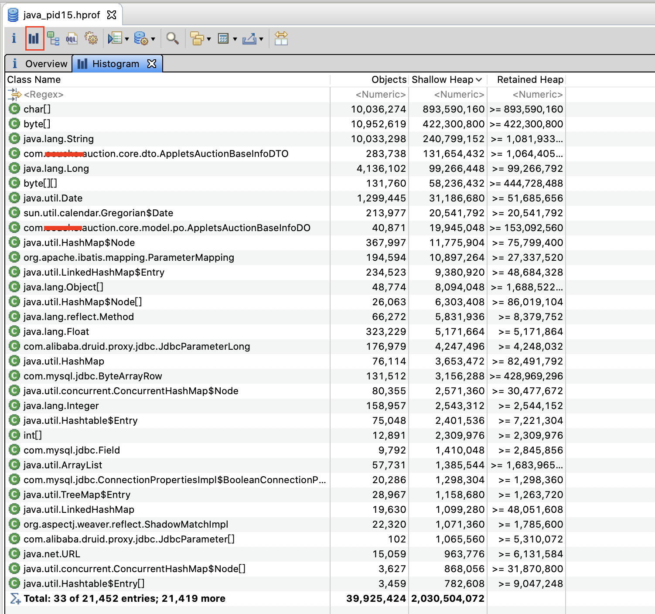Sort by Objects column header
The width and height of the screenshot is (655, 614).
click(369, 79)
